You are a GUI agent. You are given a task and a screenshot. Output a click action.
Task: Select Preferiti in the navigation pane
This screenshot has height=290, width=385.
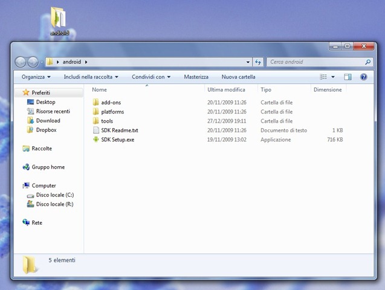[x=40, y=93]
